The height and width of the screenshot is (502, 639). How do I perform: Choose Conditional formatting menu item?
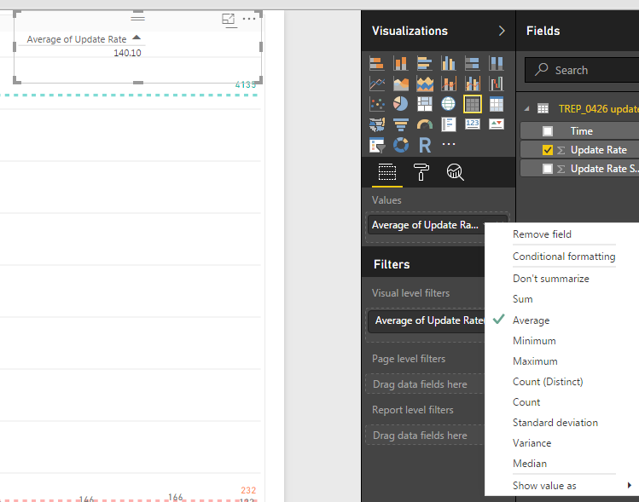tap(564, 257)
